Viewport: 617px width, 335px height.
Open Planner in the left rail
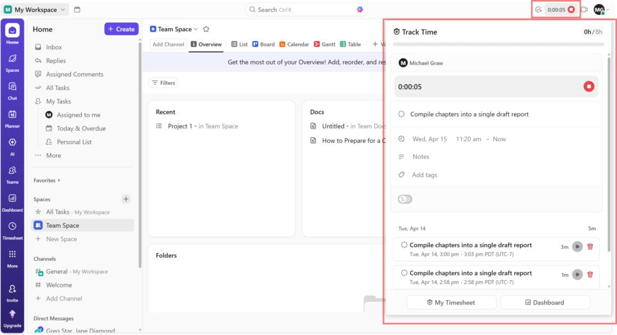point(12,119)
